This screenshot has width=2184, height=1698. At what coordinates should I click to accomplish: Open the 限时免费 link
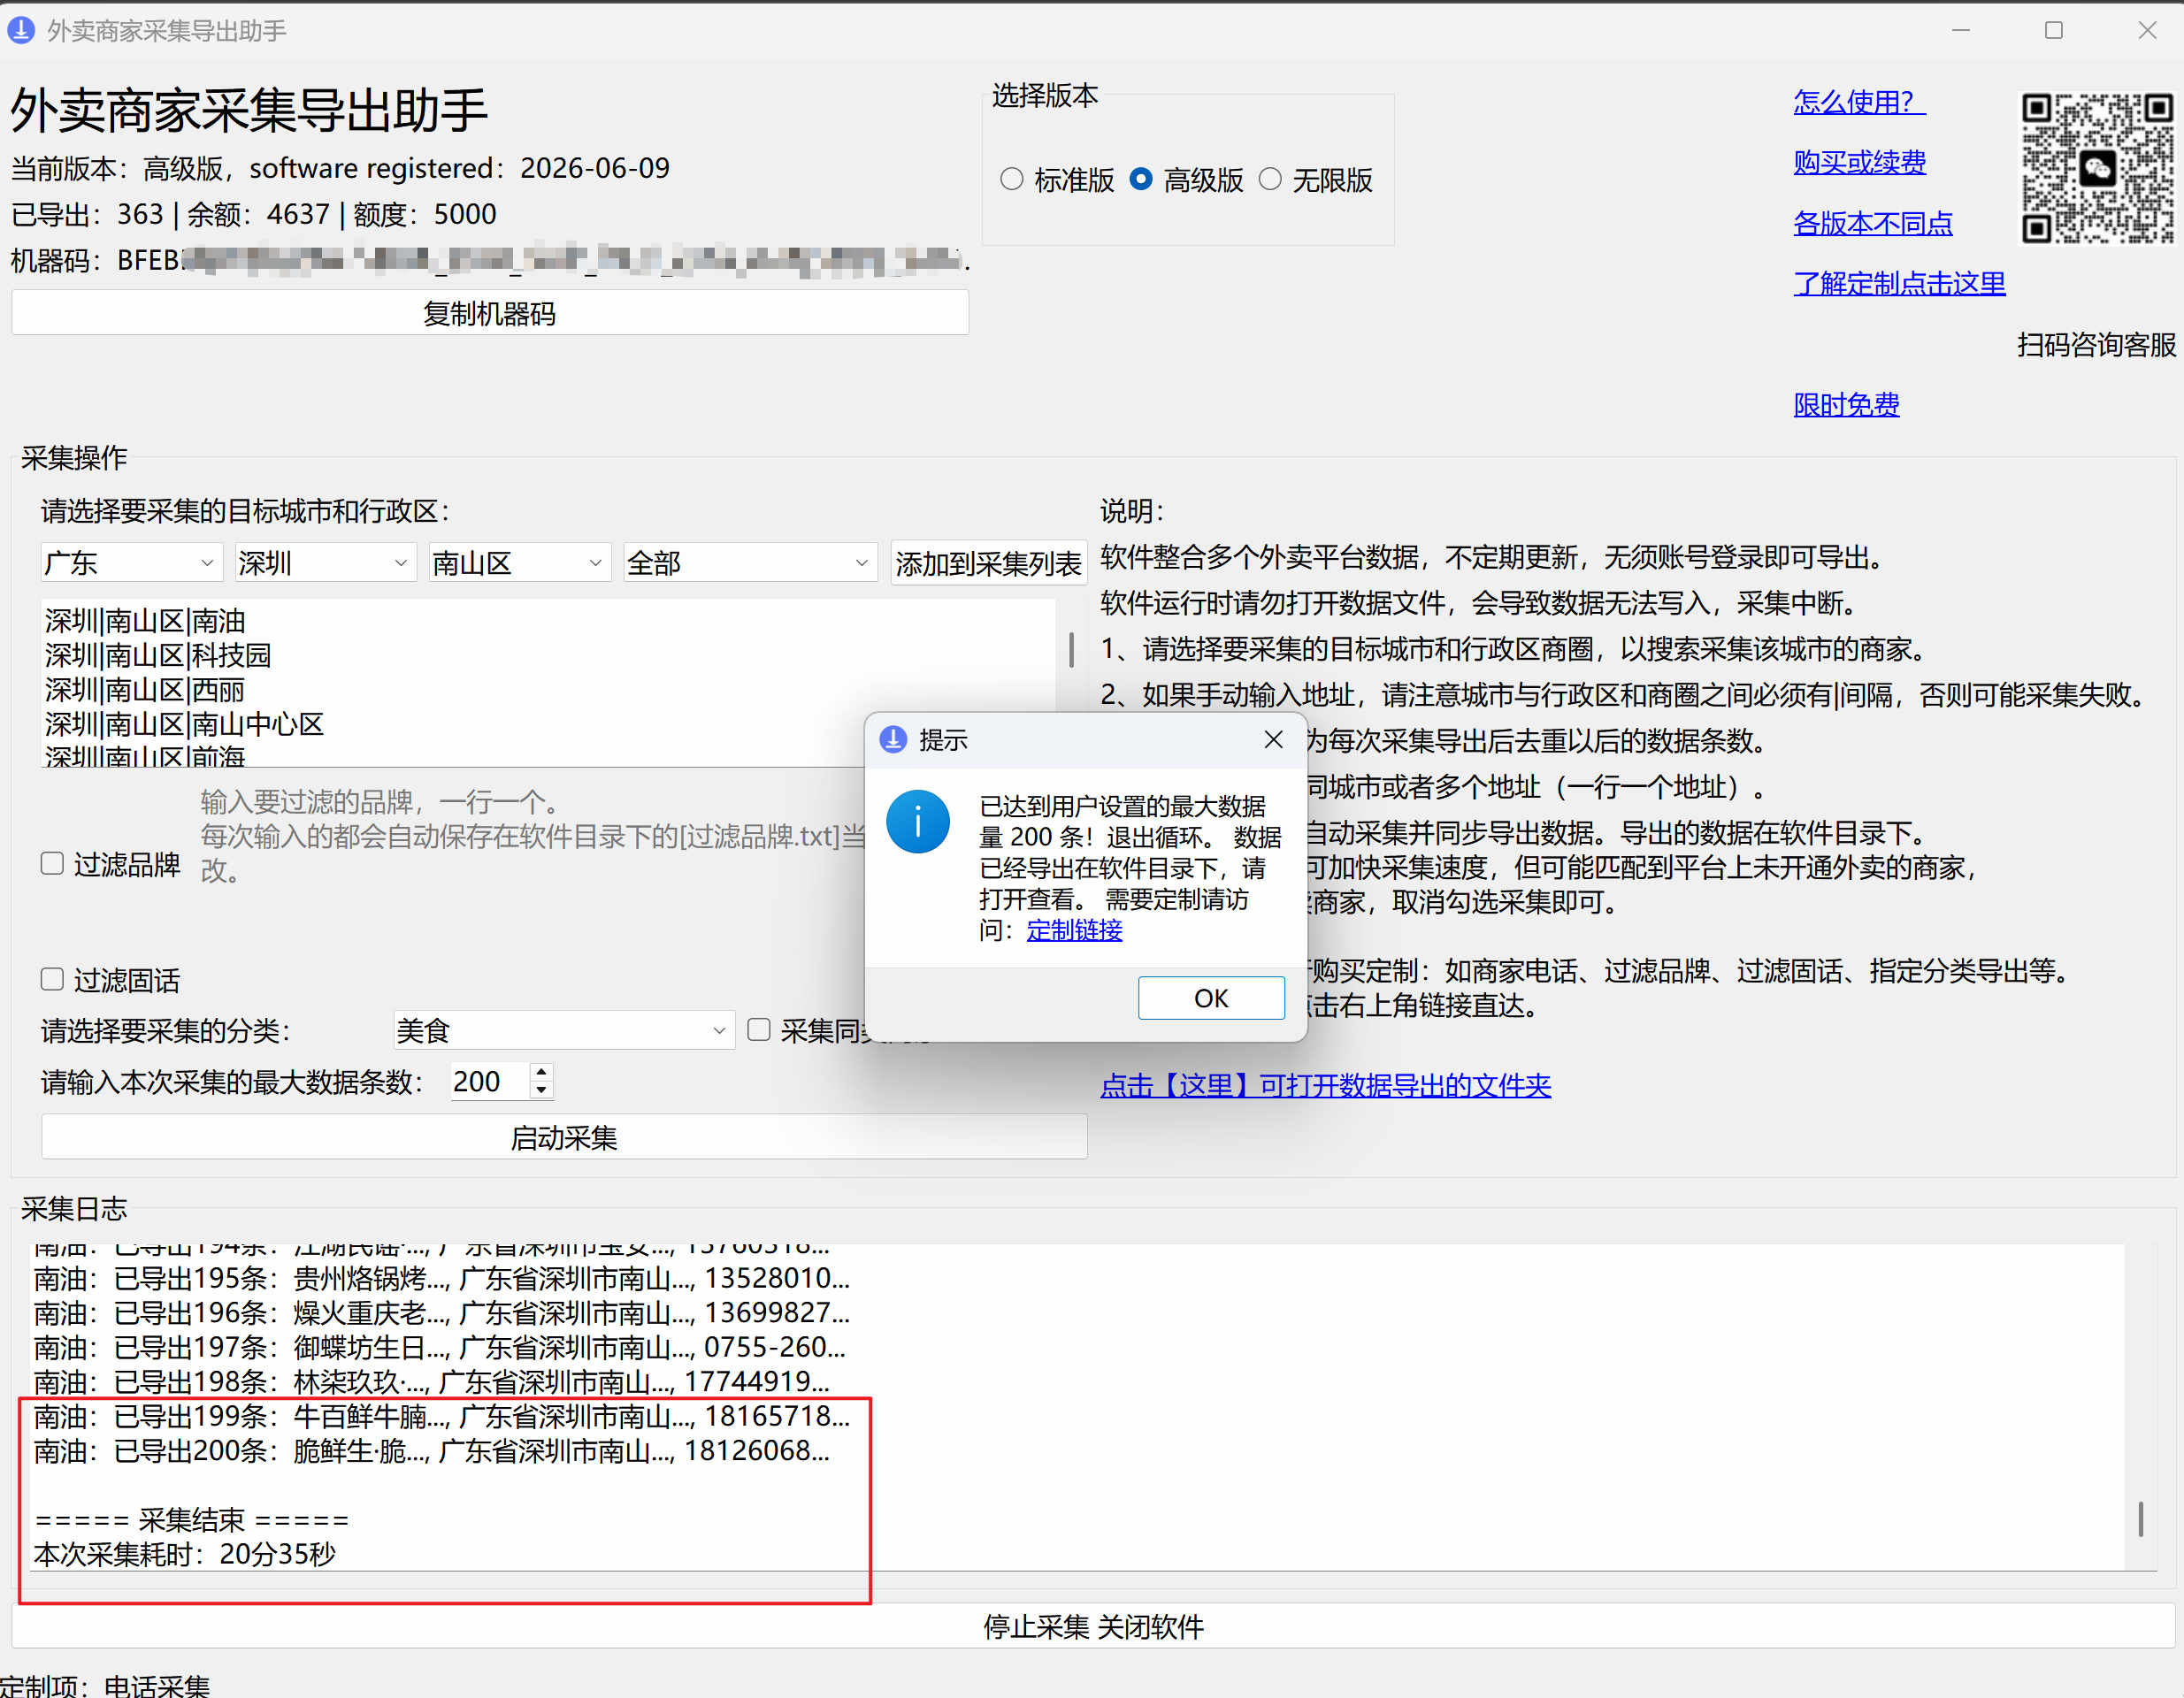pyautogui.click(x=1846, y=404)
